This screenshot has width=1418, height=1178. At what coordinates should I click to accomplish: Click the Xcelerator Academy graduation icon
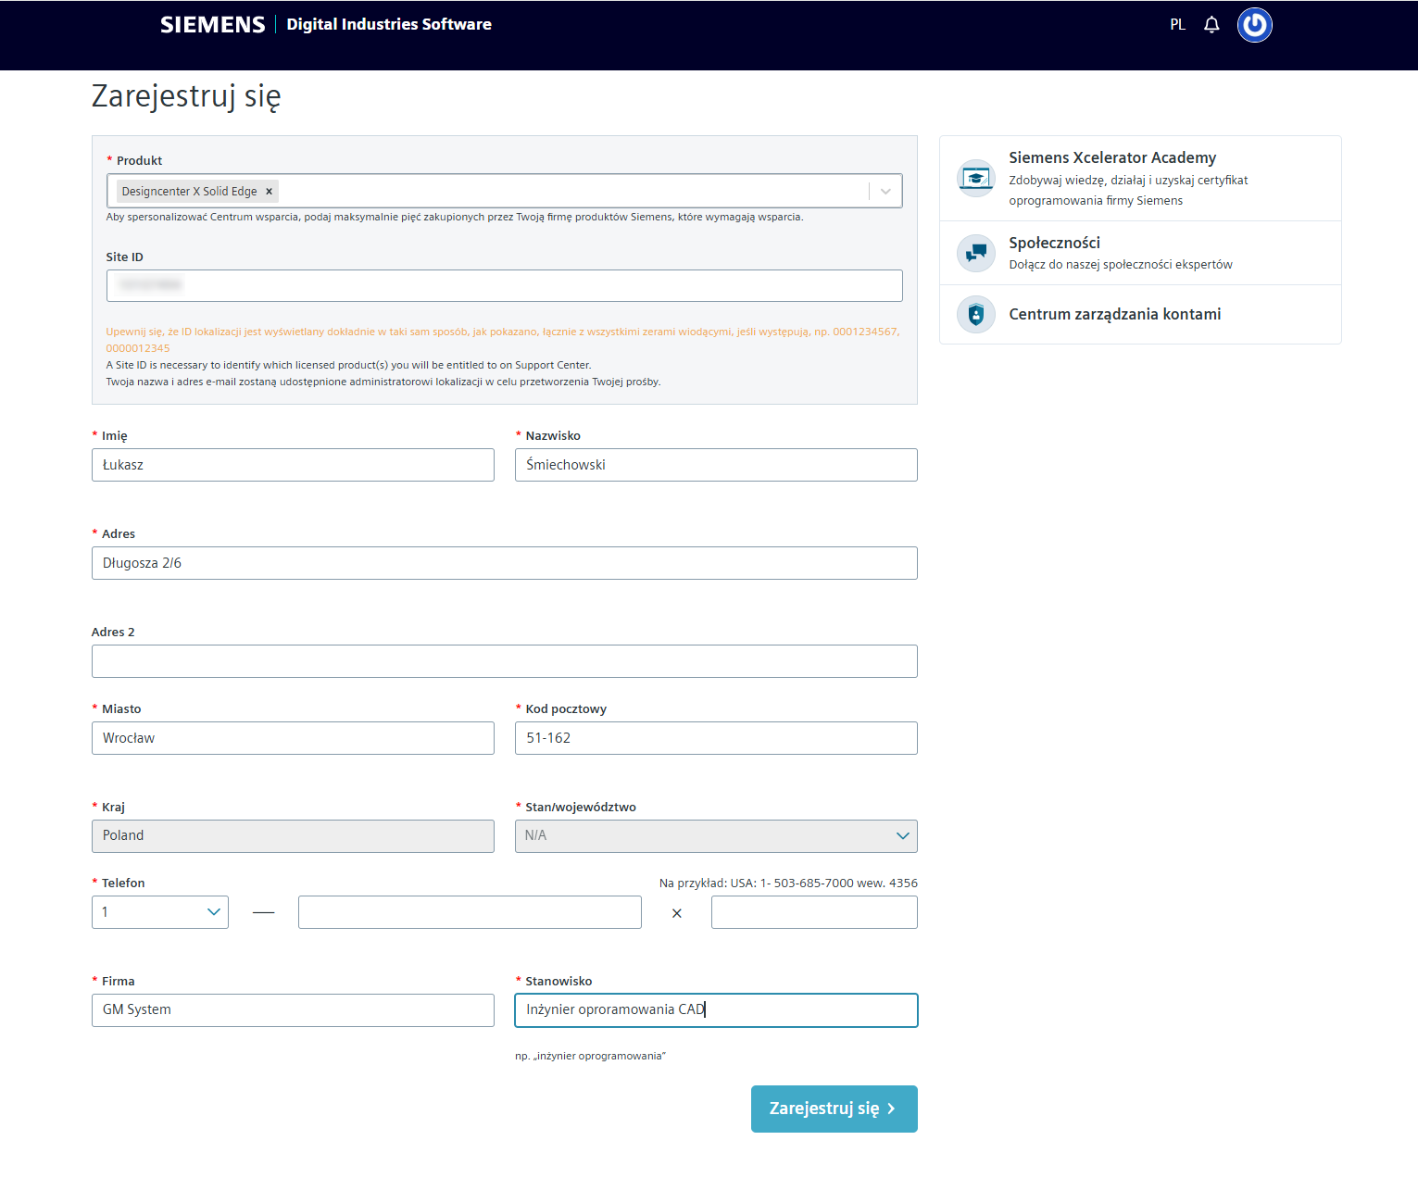click(x=975, y=178)
